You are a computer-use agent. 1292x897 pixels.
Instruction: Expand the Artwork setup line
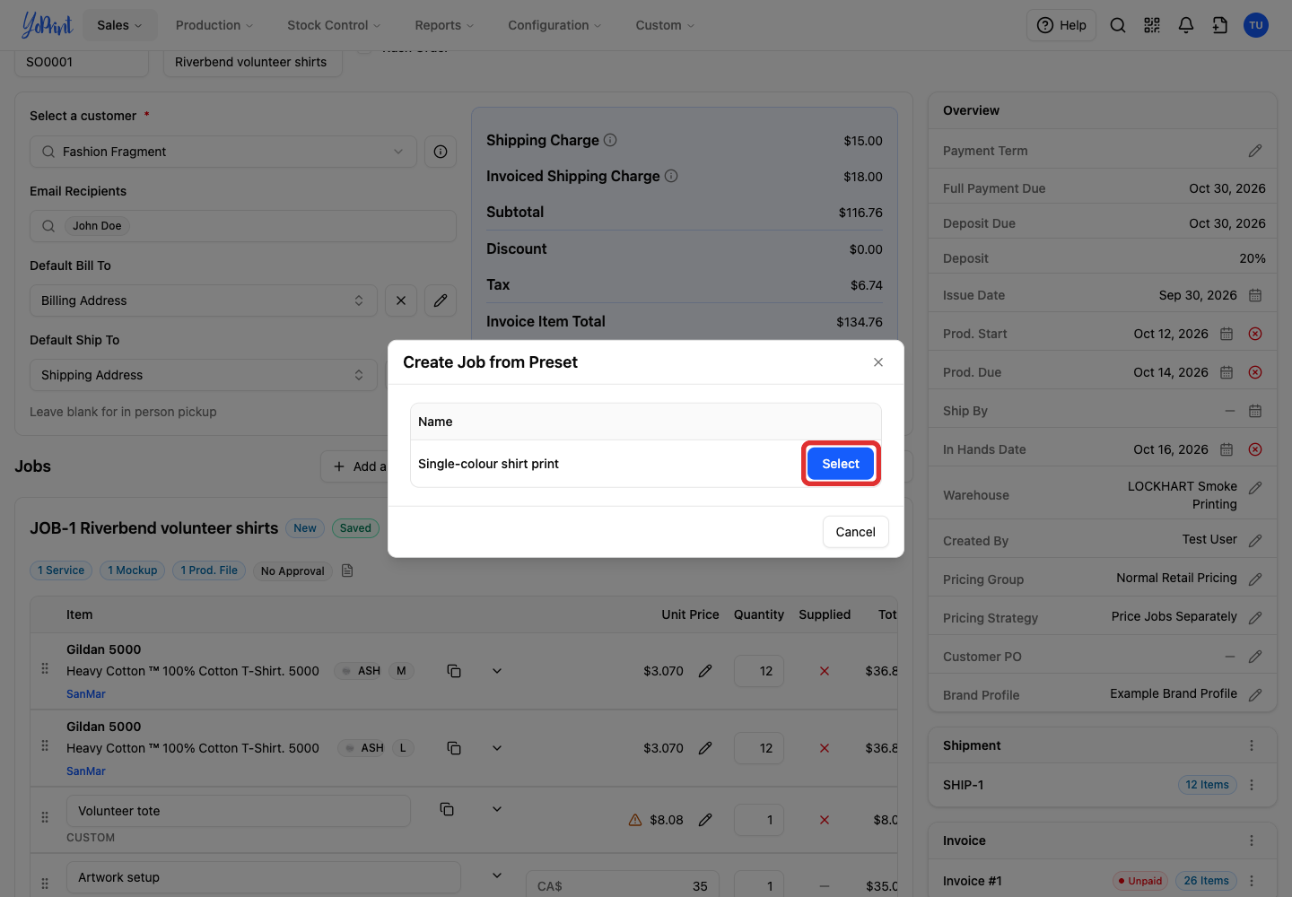(497, 875)
